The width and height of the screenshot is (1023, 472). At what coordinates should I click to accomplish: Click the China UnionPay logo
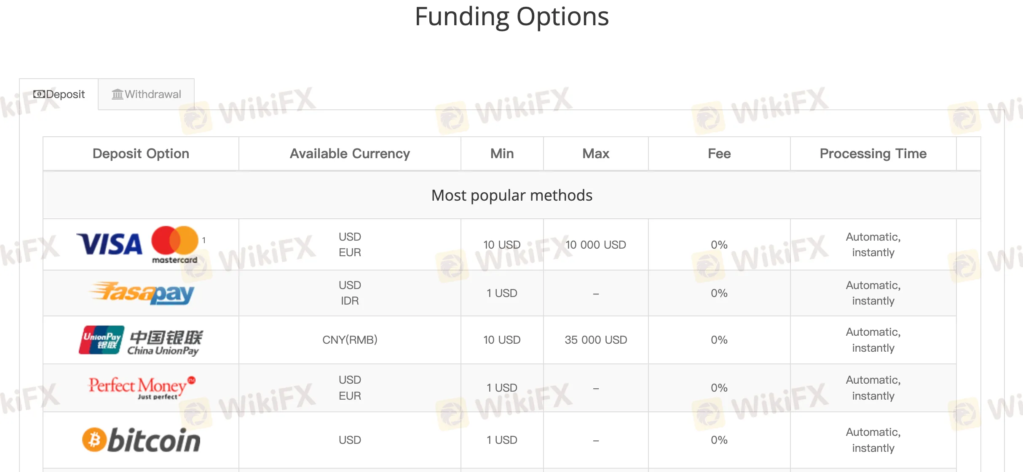point(141,340)
